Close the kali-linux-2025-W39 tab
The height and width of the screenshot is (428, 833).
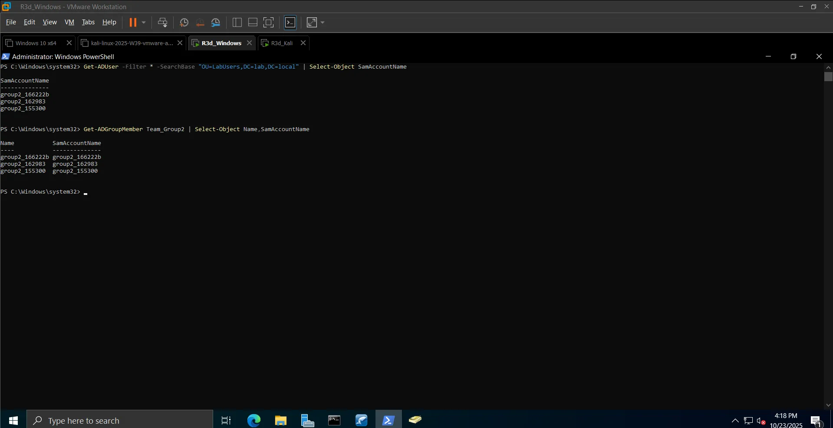click(x=180, y=43)
